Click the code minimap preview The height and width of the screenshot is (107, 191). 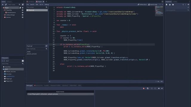pyautogui.click(x=159, y=11)
